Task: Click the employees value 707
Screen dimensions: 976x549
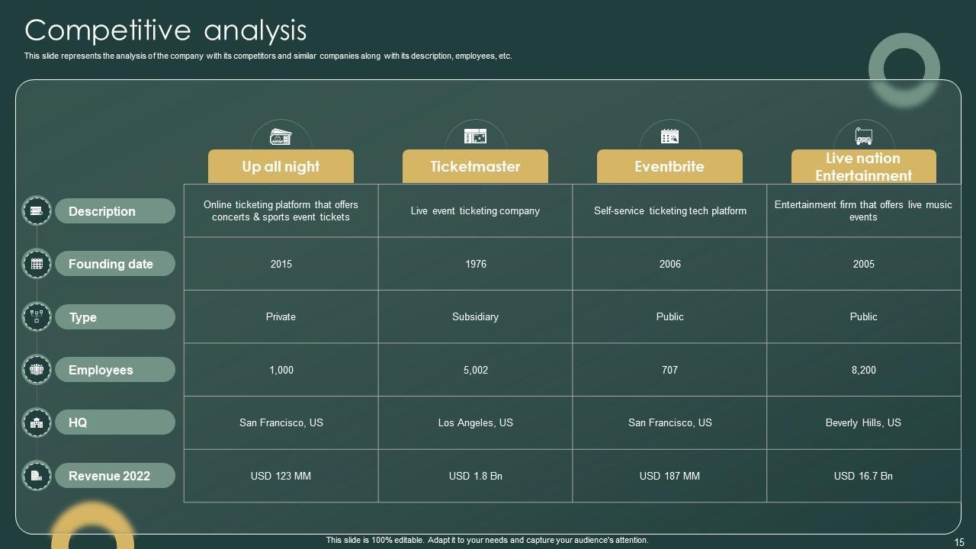Action: pos(669,370)
